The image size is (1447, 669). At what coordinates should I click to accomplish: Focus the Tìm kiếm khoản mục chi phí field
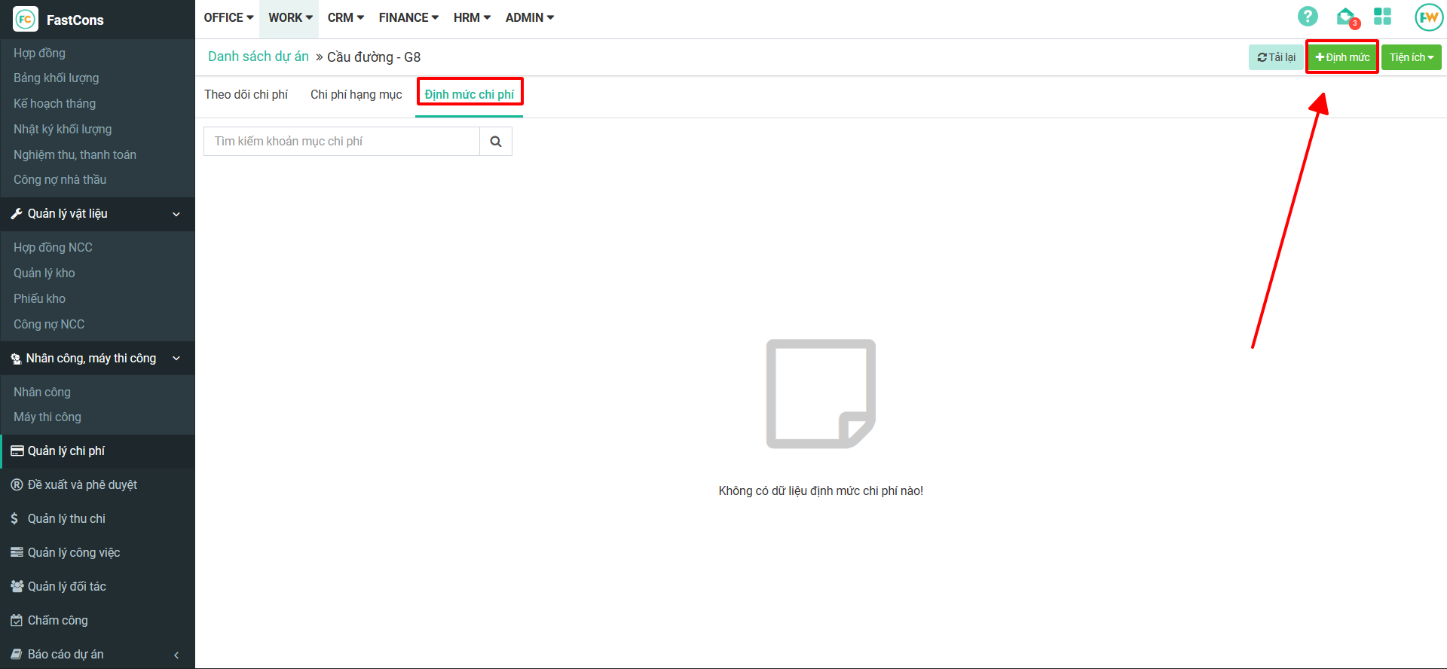(x=341, y=142)
